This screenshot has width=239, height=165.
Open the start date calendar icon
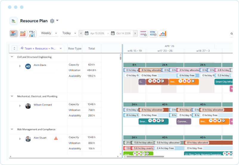(87, 33)
